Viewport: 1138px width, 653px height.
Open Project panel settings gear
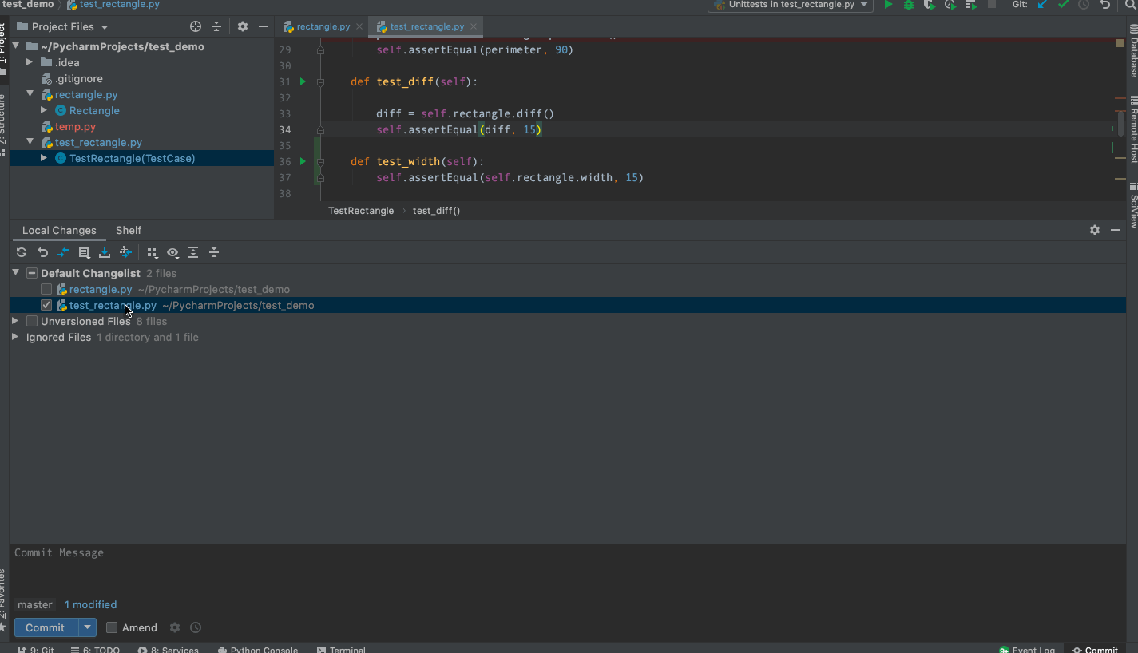[x=243, y=26]
